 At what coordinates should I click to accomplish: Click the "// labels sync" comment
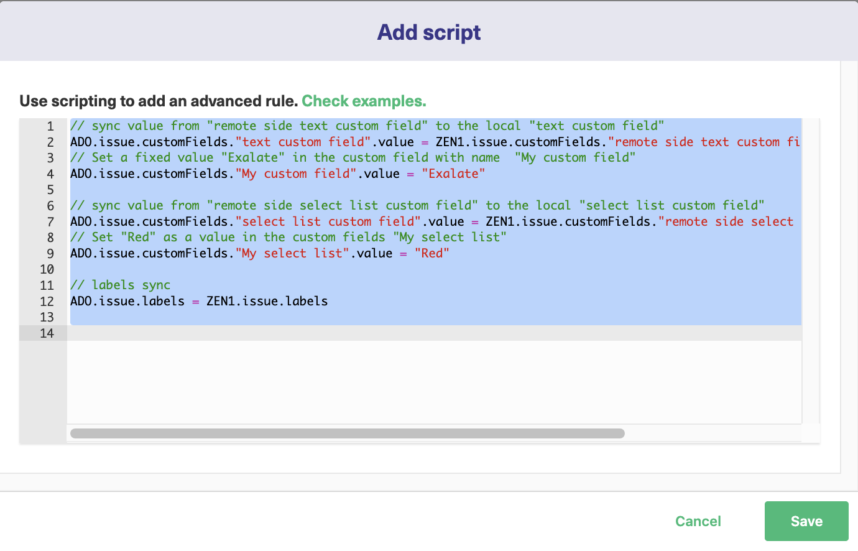click(x=120, y=285)
